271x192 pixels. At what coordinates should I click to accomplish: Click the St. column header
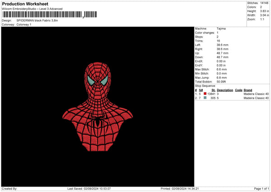[213, 90]
